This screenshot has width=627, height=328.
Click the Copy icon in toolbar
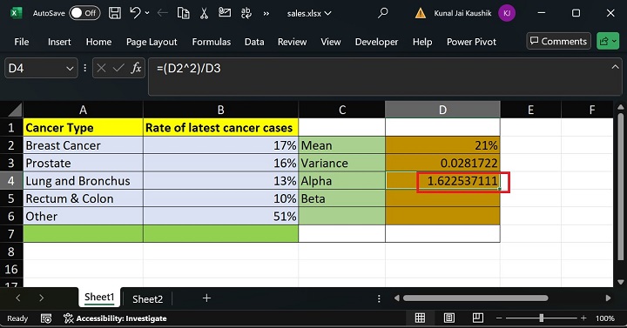[183, 13]
